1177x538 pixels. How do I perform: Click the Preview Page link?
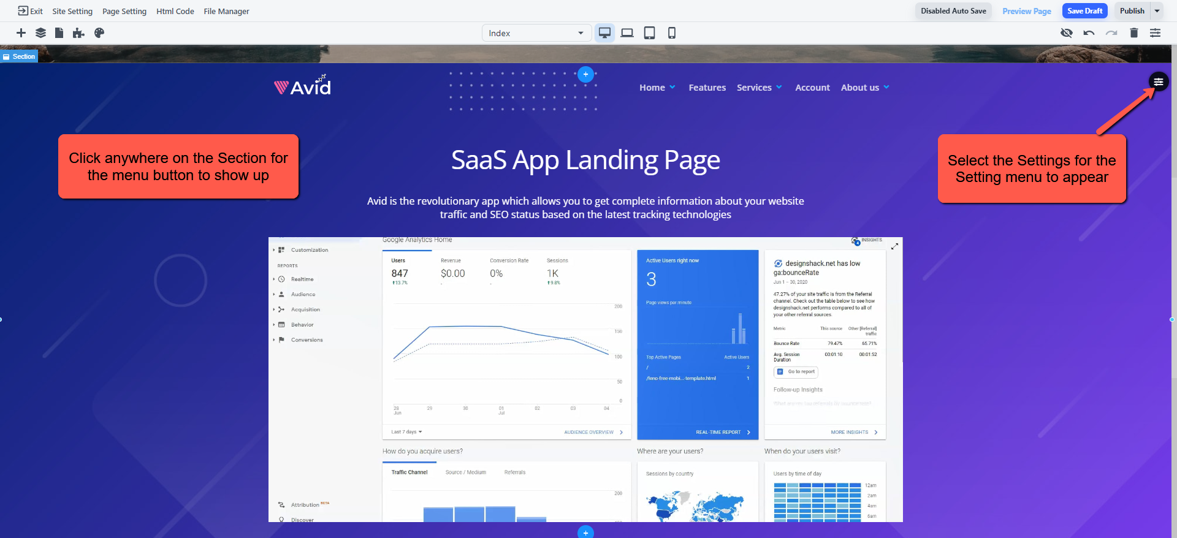point(1026,11)
